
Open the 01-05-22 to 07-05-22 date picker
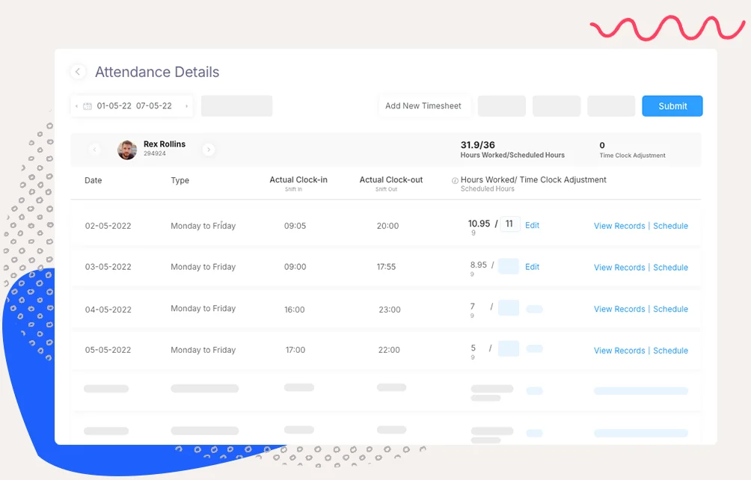[x=134, y=106]
